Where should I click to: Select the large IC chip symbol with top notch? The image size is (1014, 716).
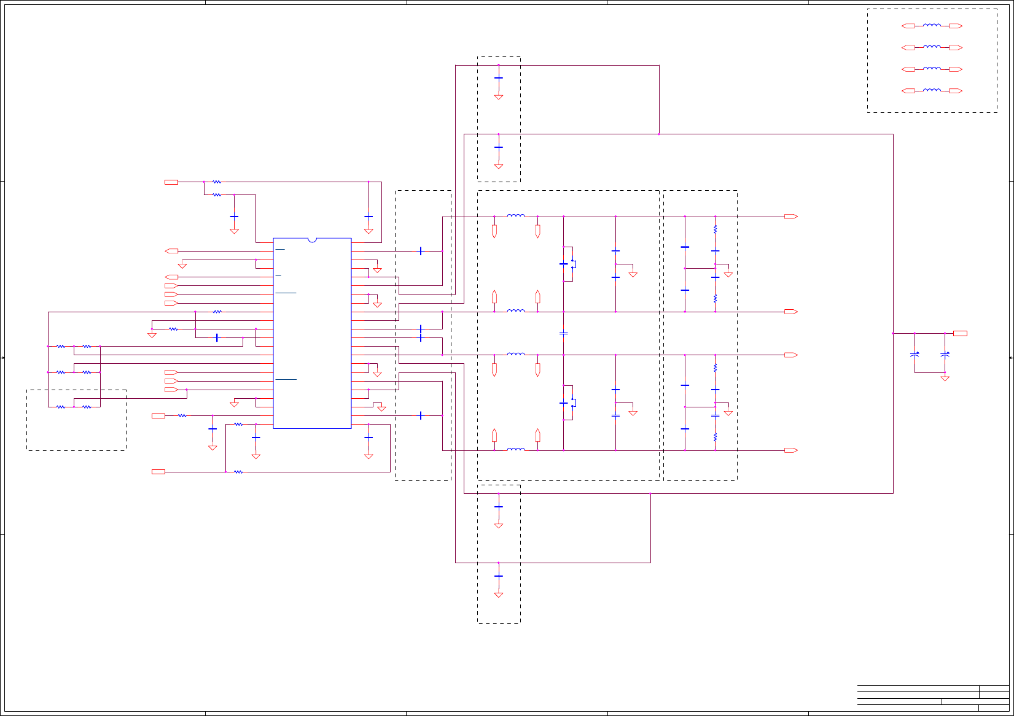[312, 333]
